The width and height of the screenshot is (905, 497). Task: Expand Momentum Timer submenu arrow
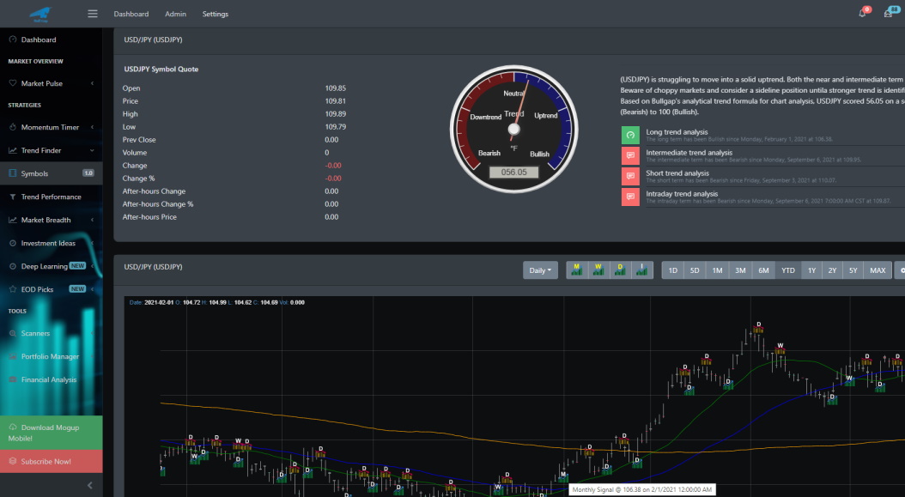point(93,127)
